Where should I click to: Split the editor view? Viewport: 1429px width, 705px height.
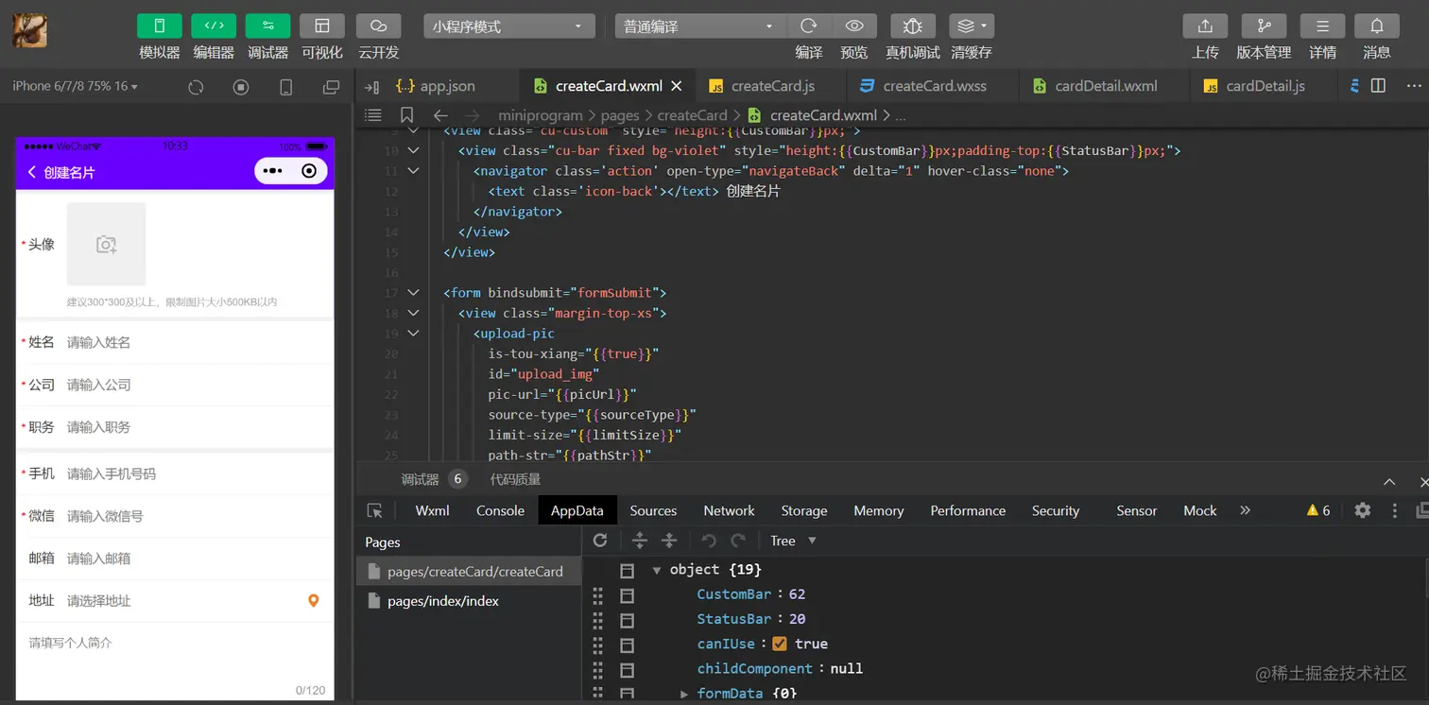1378,86
